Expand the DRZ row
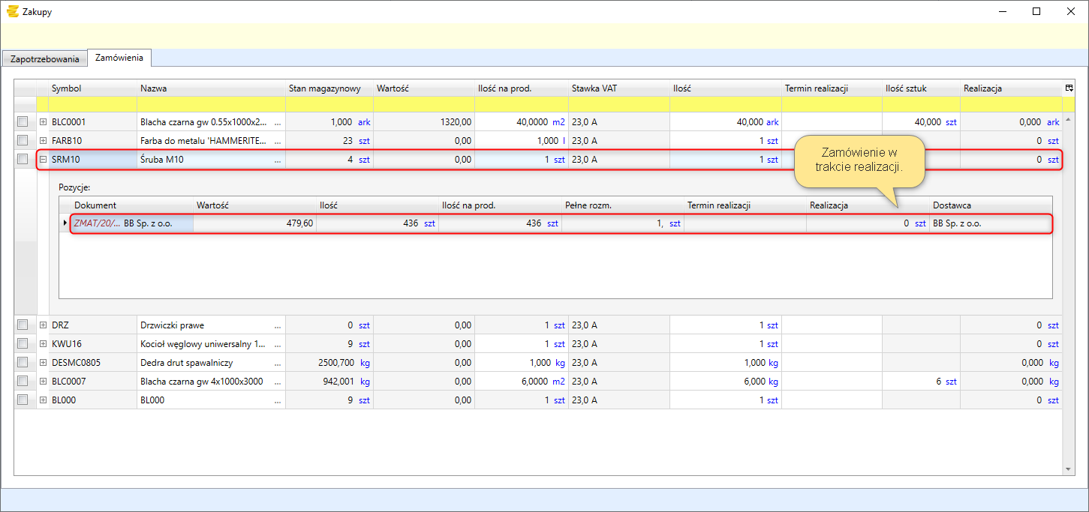Image resolution: width=1089 pixels, height=512 pixels. point(43,325)
